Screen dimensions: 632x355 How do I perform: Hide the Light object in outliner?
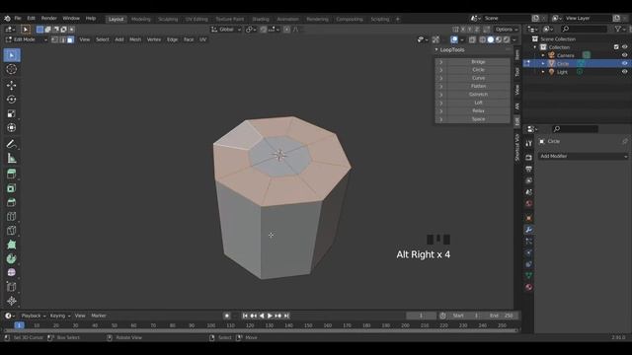coord(624,72)
